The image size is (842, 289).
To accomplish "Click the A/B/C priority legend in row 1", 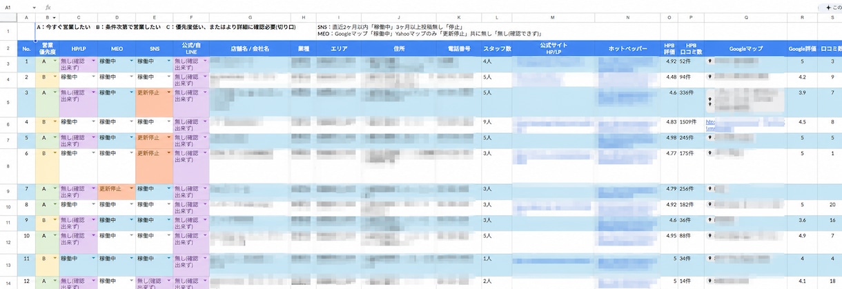I will click(x=166, y=27).
